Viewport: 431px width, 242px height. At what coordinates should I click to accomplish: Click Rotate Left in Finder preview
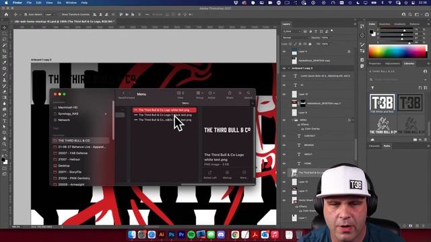[210, 175]
